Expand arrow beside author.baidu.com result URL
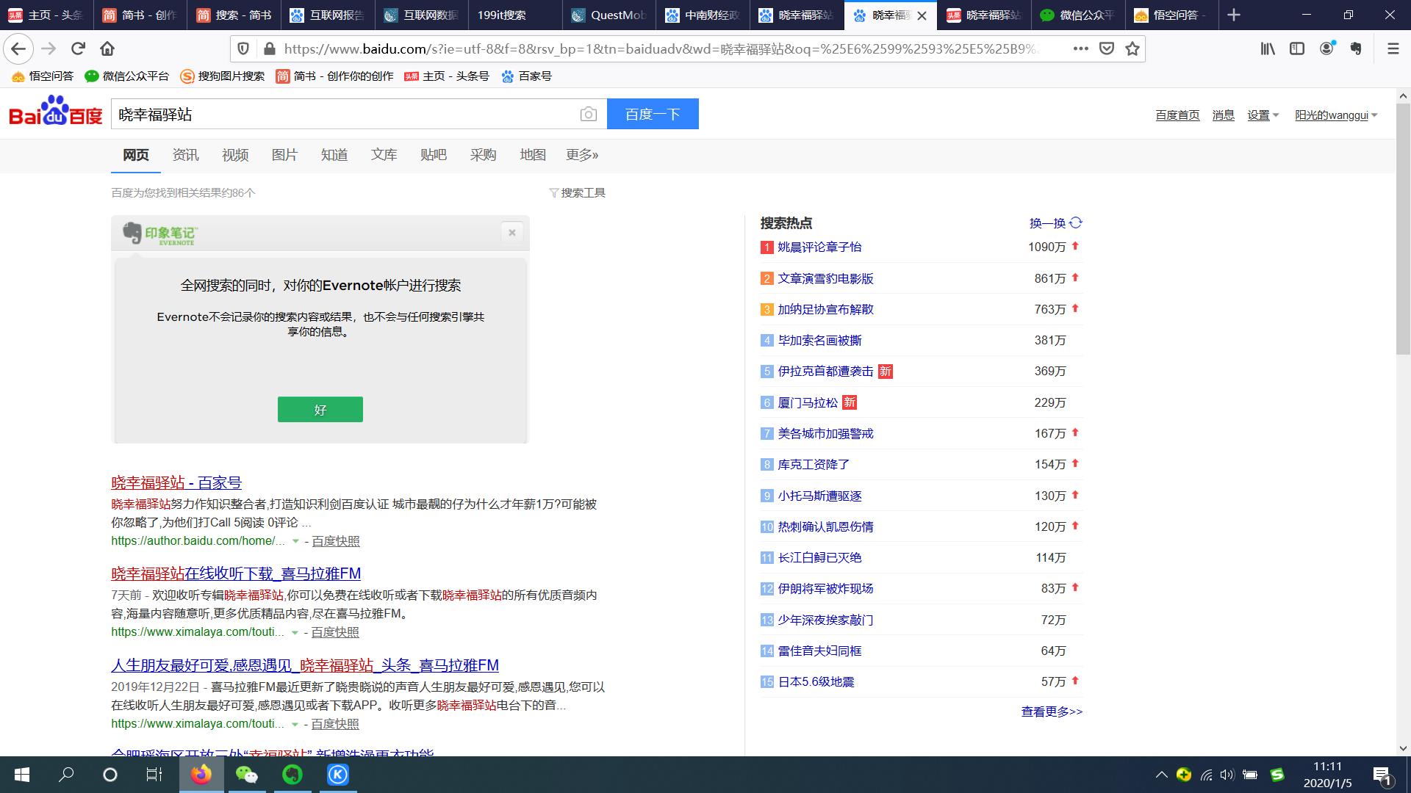Screen dimensions: 1411x793 click(x=295, y=541)
